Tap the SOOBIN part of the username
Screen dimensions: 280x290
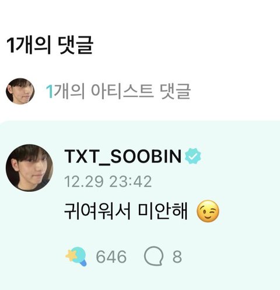pyautogui.click(x=146, y=156)
